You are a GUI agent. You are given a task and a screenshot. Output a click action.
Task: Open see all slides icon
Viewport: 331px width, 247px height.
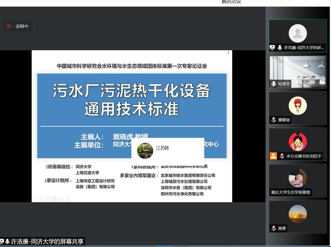(55, 199)
